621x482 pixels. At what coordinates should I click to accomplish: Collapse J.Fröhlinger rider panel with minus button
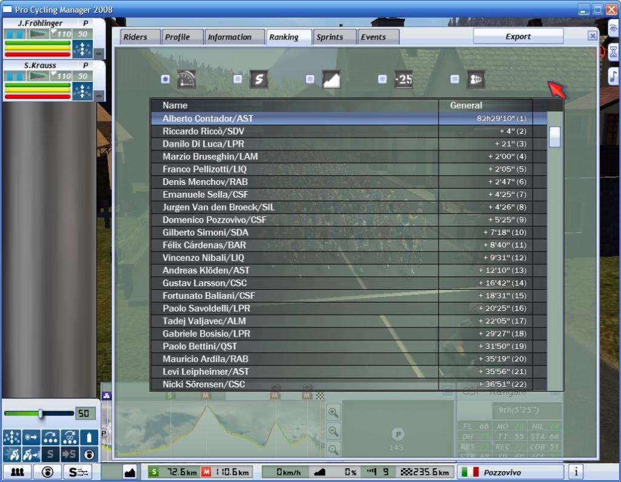[x=99, y=53]
